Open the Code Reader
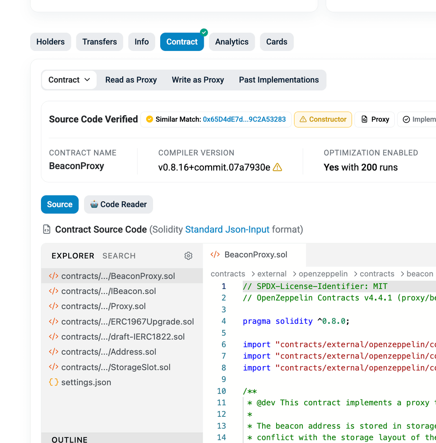The width and height of the screenshot is (436, 443). (119, 205)
